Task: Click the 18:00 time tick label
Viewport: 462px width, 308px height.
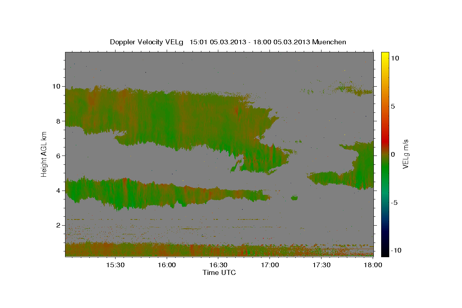Action: [x=373, y=265]
